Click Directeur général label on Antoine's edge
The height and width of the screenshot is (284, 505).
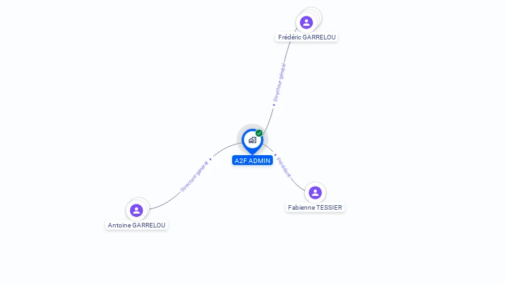(x=194, y=176)
